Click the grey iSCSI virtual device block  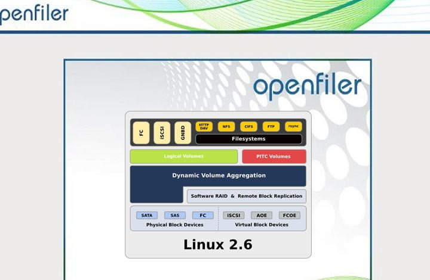click(x=234, y=216)
